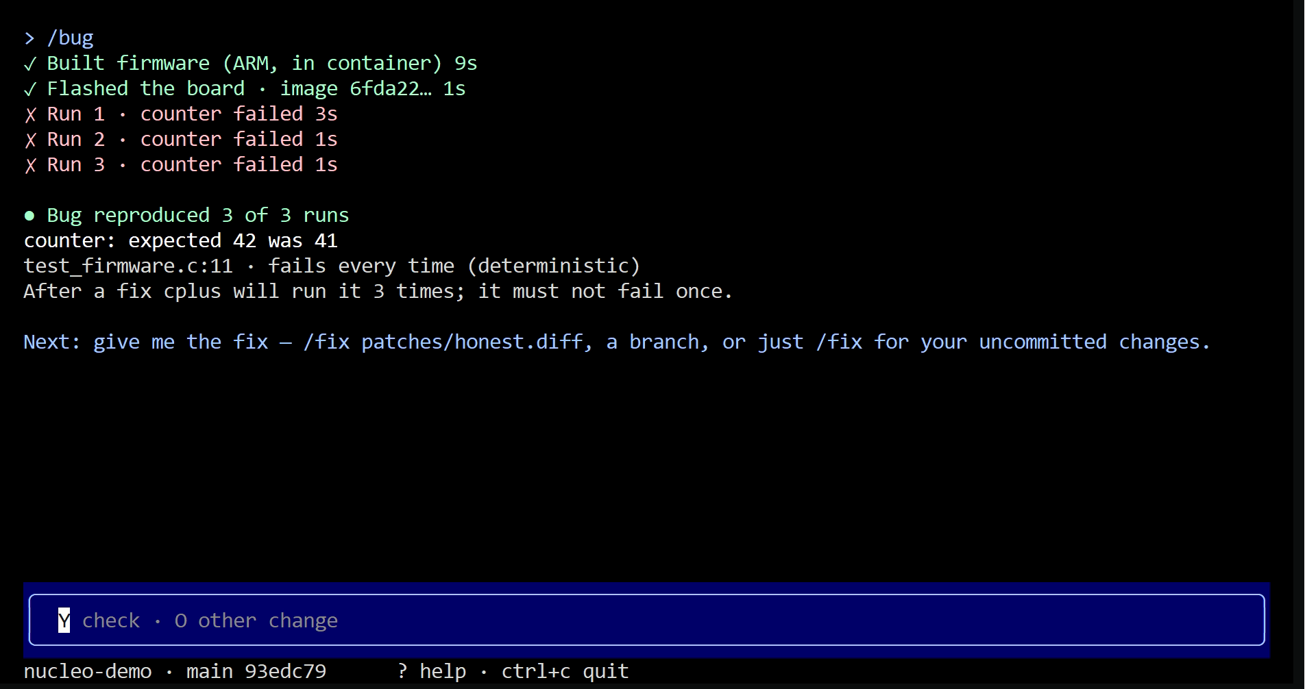Select the '/bug' command line
This screenshot has width=1305, height=689.
click(59, 38)
